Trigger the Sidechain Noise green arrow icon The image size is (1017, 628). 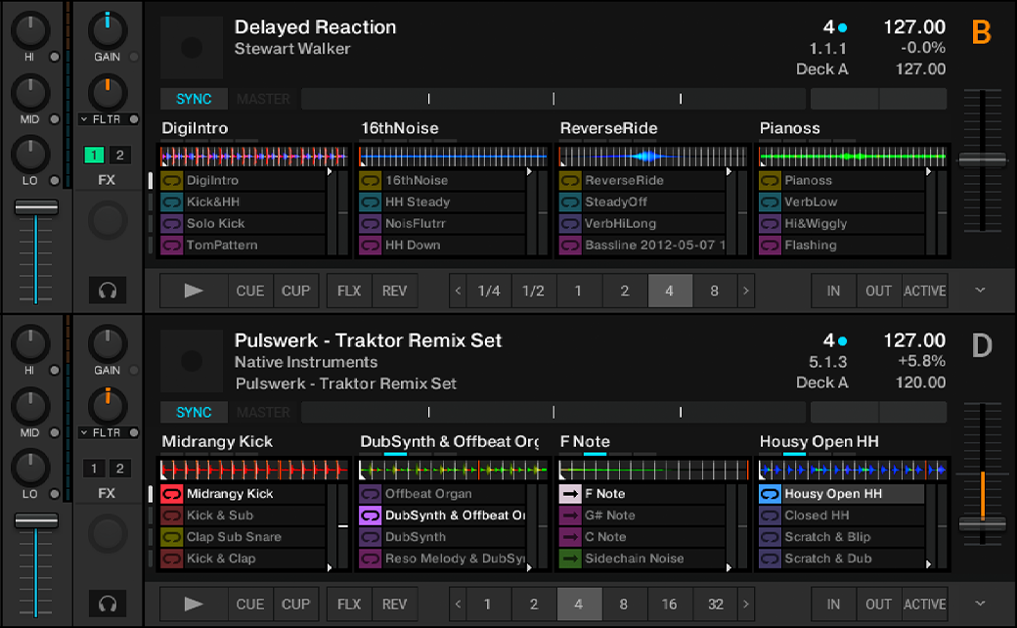tap(569, 558)
